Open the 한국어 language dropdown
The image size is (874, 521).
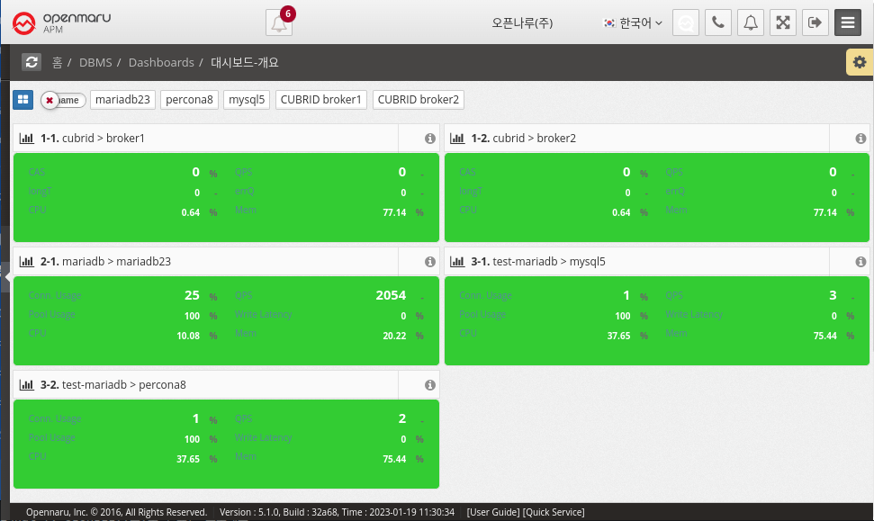click(633, 22)
